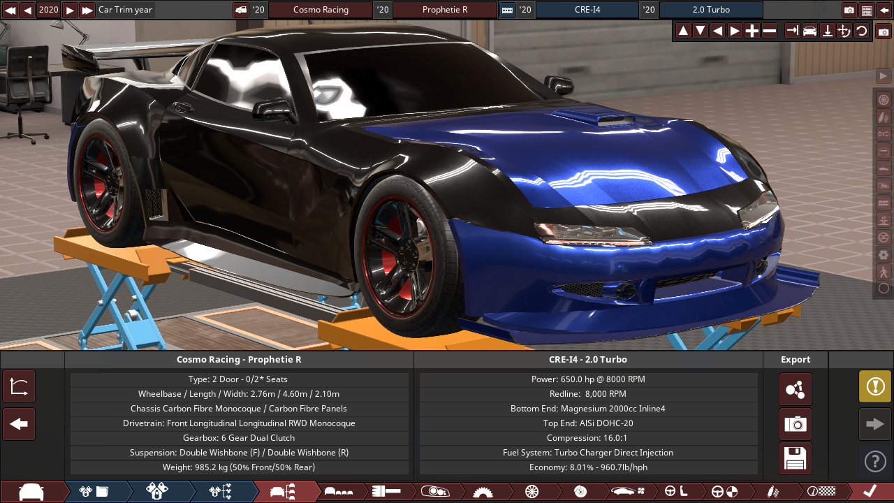Image resolution: width=894 pixels, height=503 pixels.
Task: Expand the side panel play arrow
Action: (x=884, y=75)
